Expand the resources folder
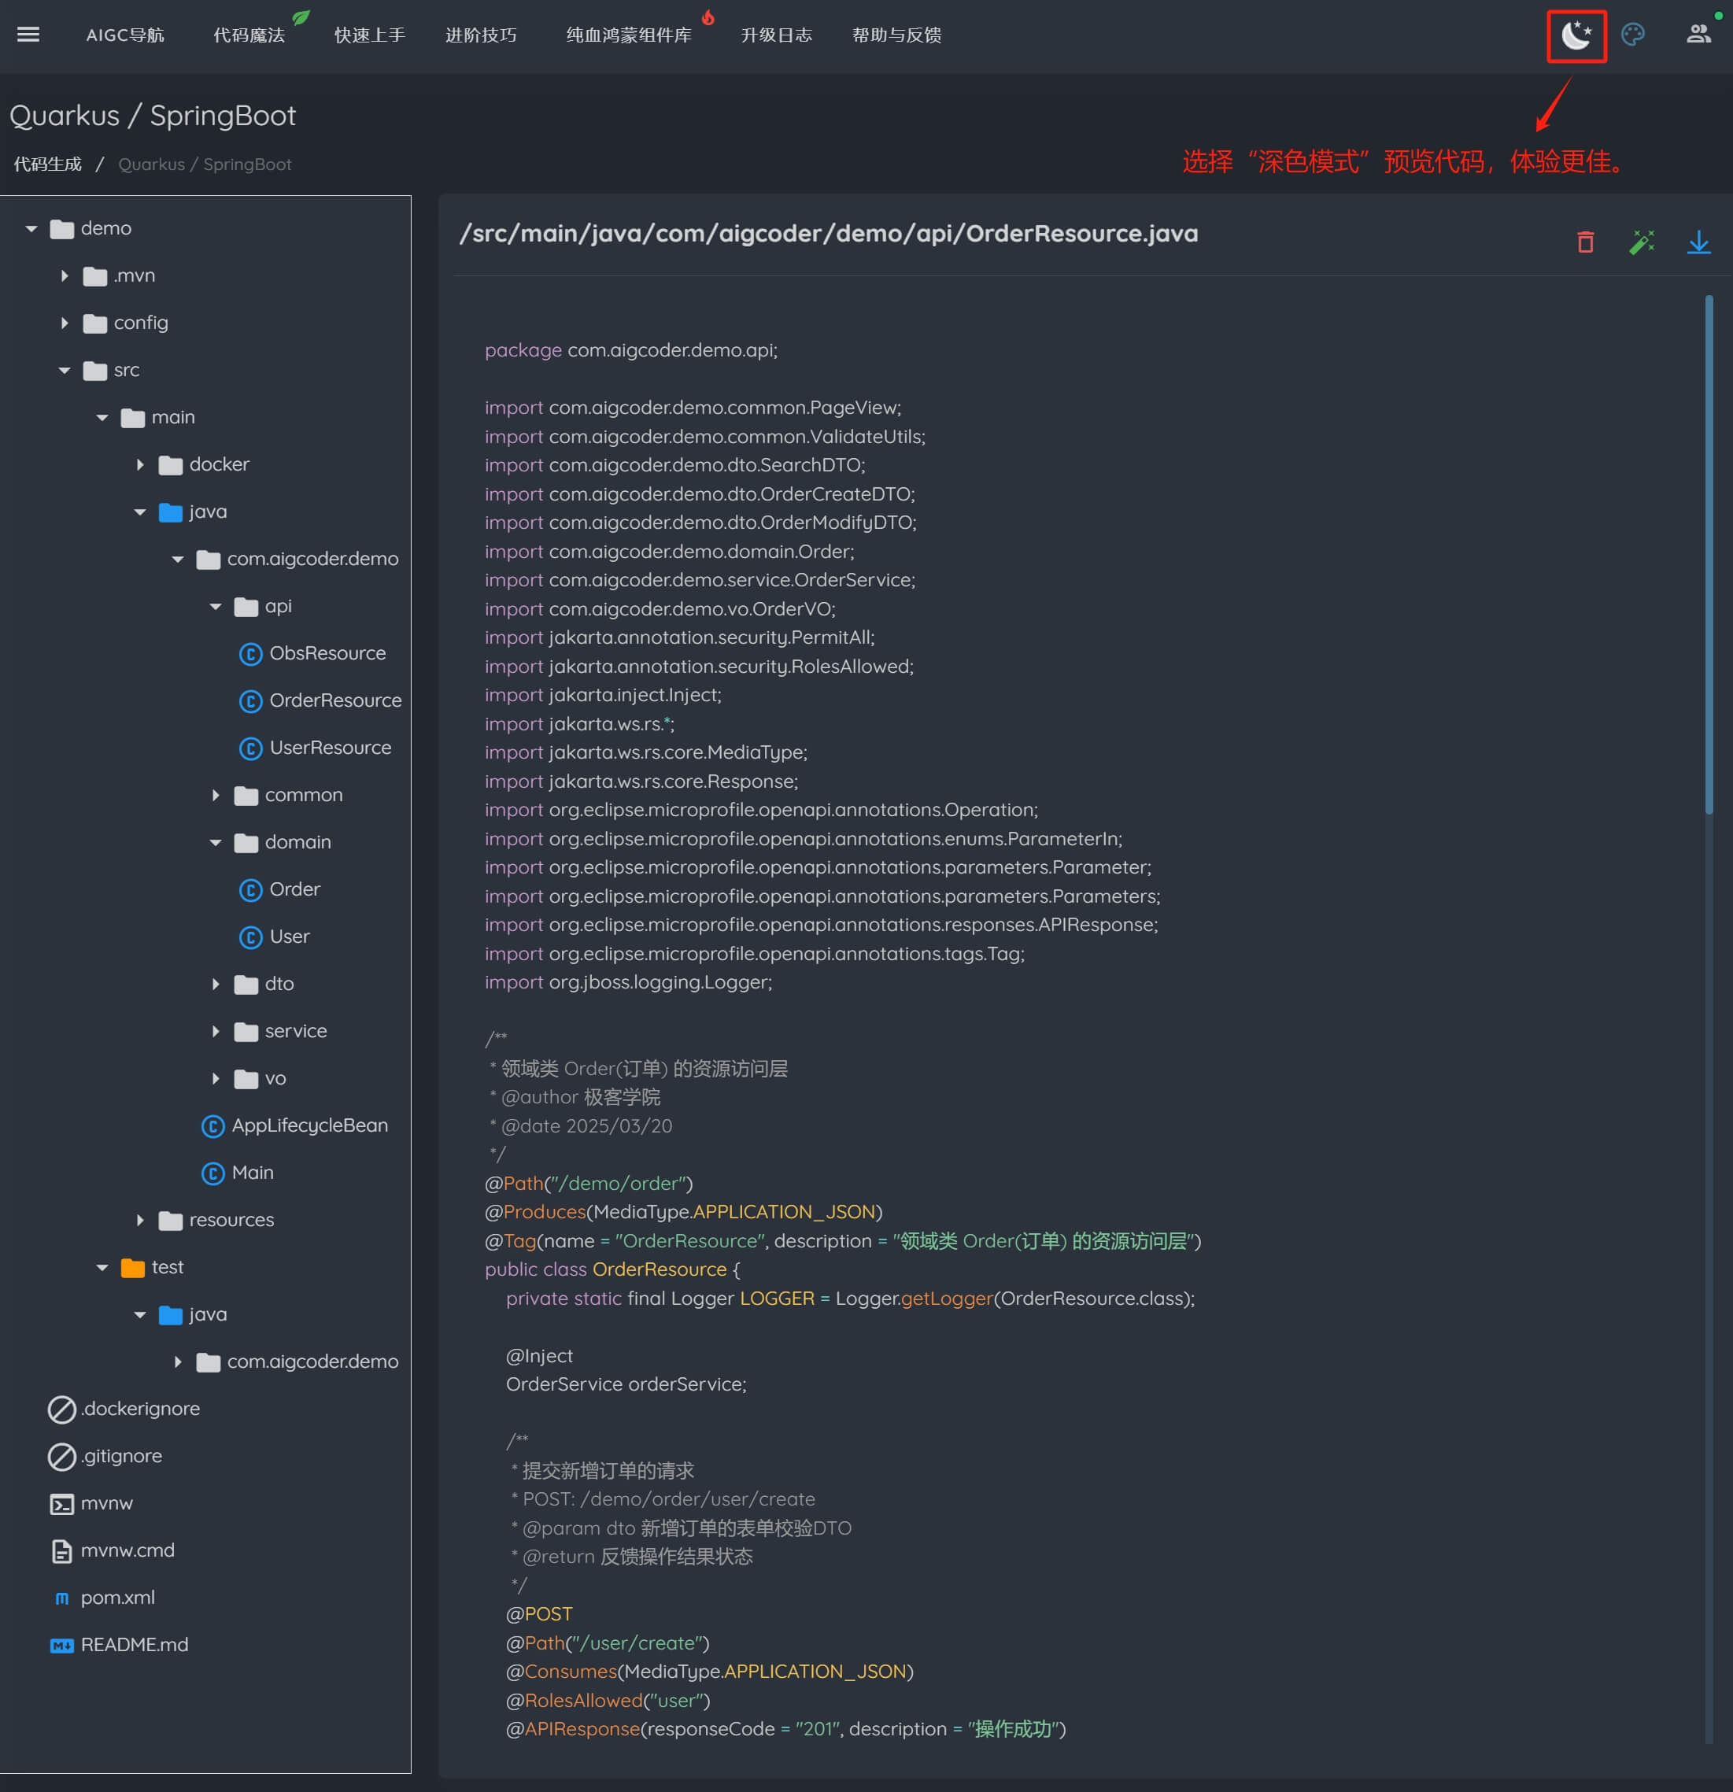Image resolution: width=1733 pixels, height=1792 pixels. pos(140,1221)
